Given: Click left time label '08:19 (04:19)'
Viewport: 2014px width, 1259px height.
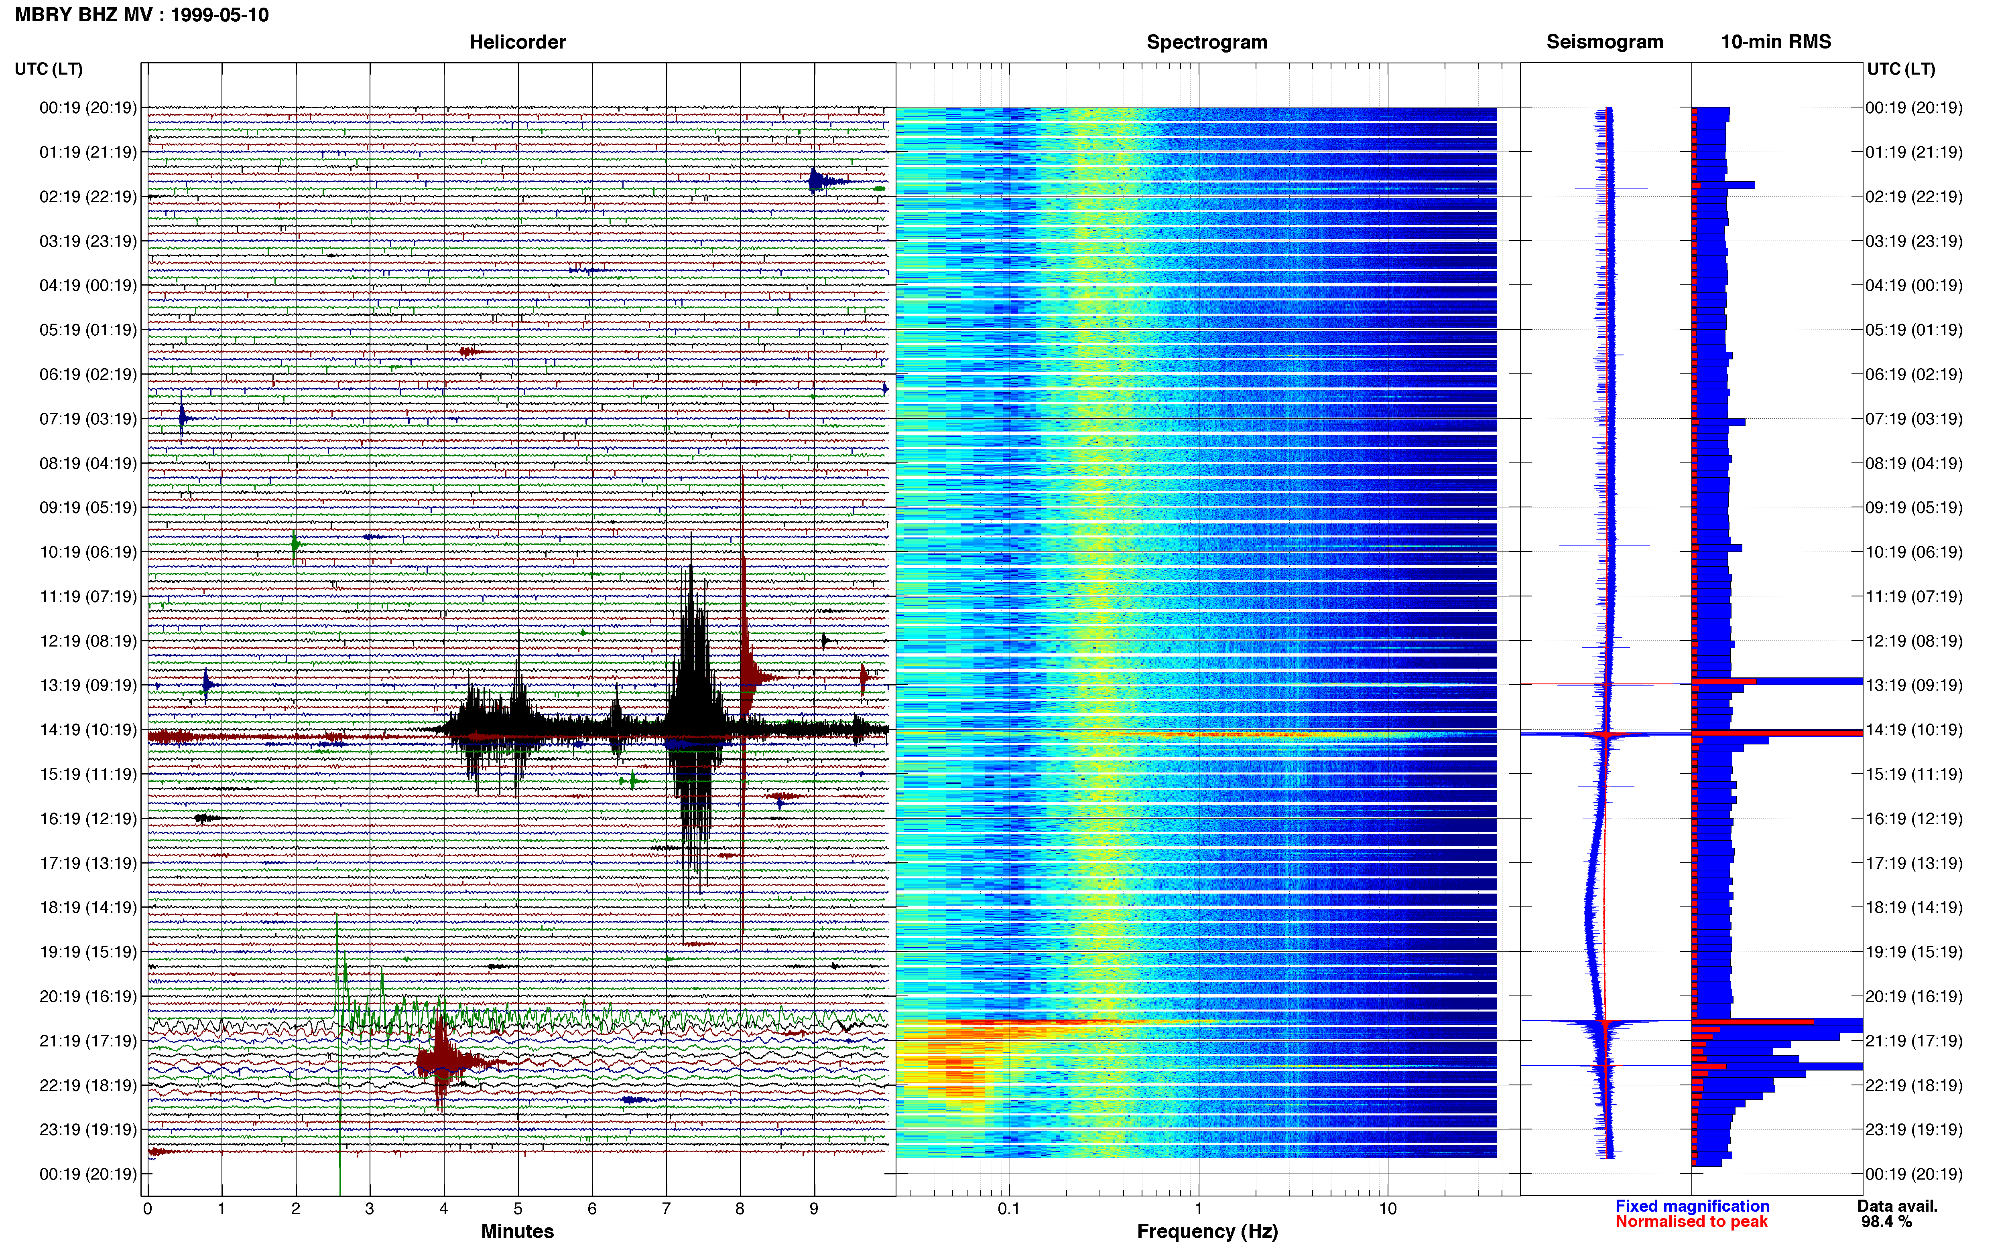Looking at the screenshot, I should 88,463.
